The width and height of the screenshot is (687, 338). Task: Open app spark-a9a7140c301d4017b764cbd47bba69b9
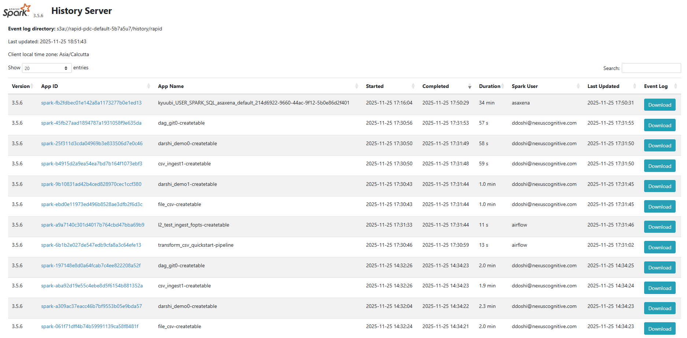[x=93, y=225]
